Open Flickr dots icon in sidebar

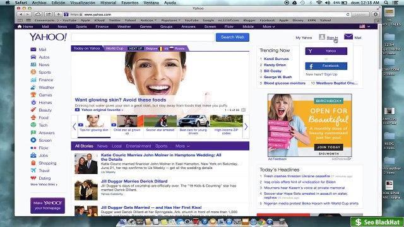33,148
